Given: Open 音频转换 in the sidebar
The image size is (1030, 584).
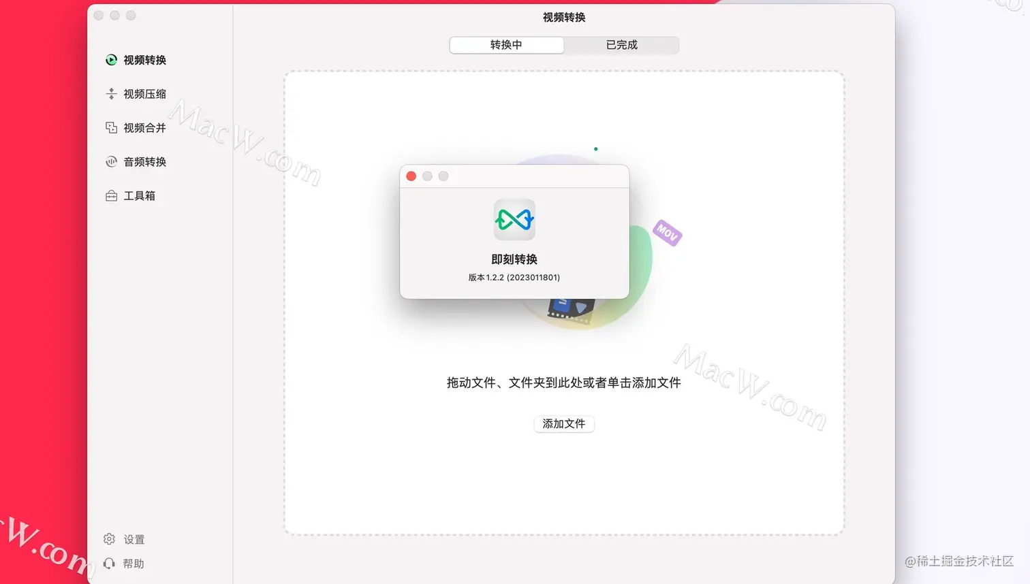Looking at the screenshot, I should point(144,162).
